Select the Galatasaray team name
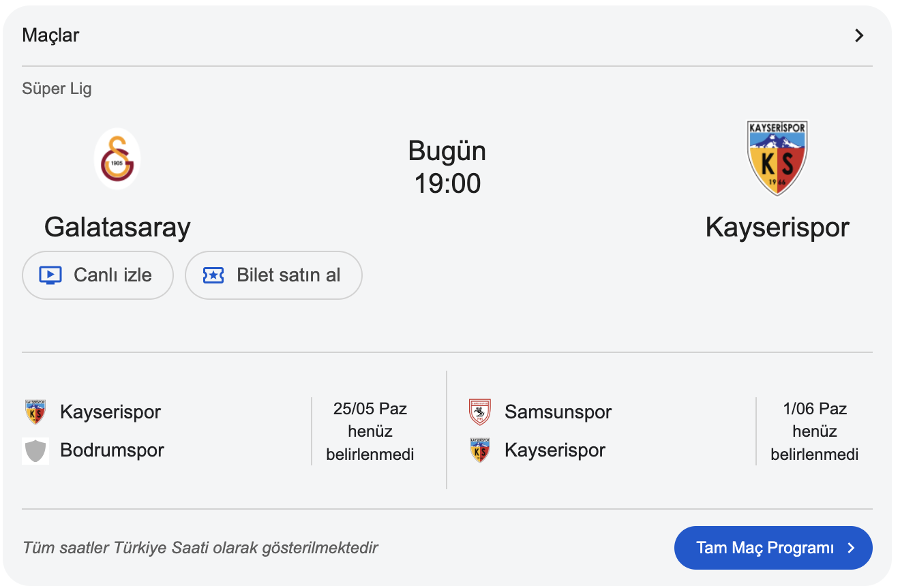900x586 pixels. coord(117,227)
